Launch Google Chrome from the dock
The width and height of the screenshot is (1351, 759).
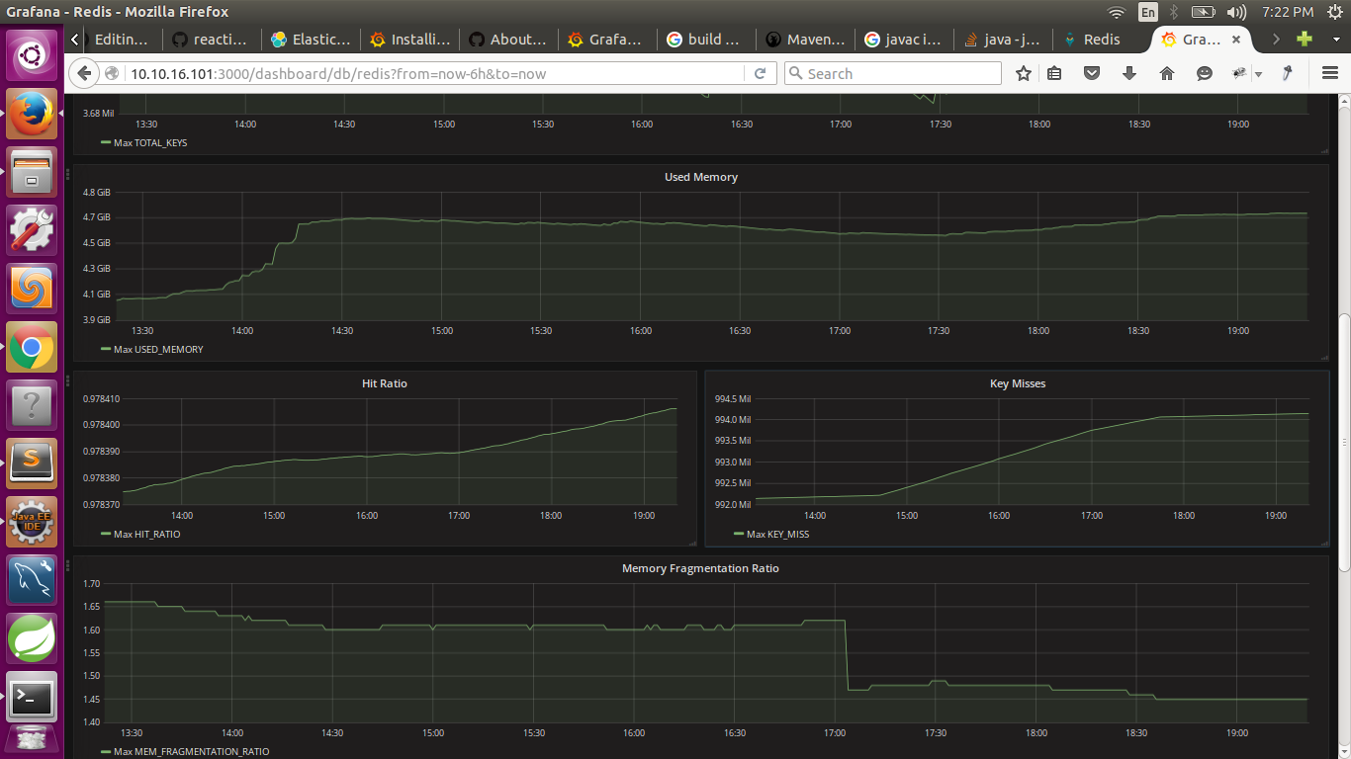33,347
